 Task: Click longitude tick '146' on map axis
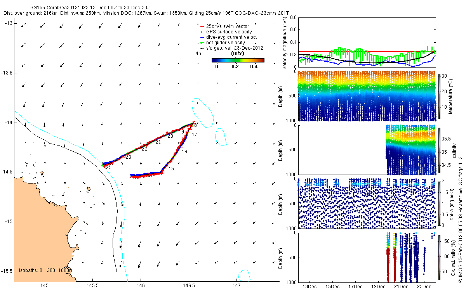[x=141, y=286]
